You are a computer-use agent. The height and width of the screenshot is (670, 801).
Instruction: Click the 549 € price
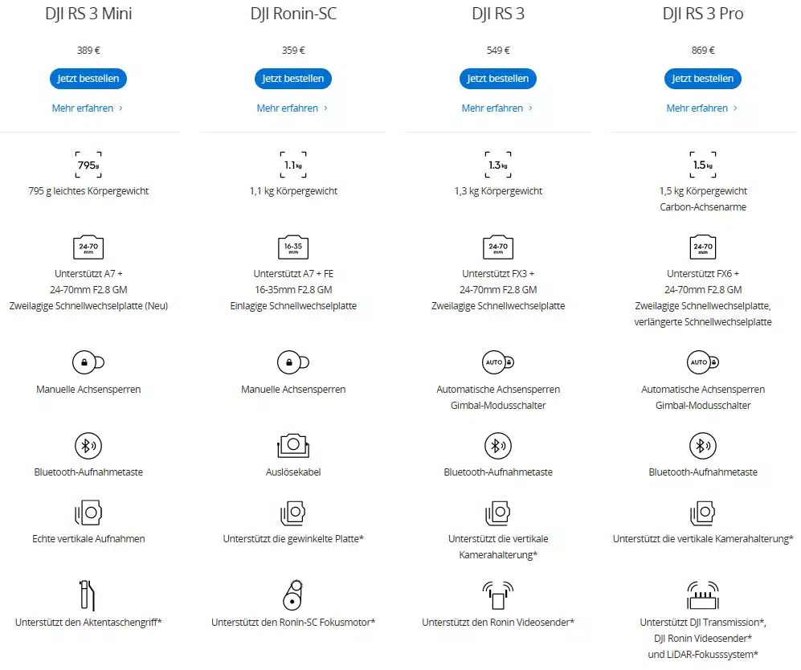pyautogui.click(x=498, y=51)
